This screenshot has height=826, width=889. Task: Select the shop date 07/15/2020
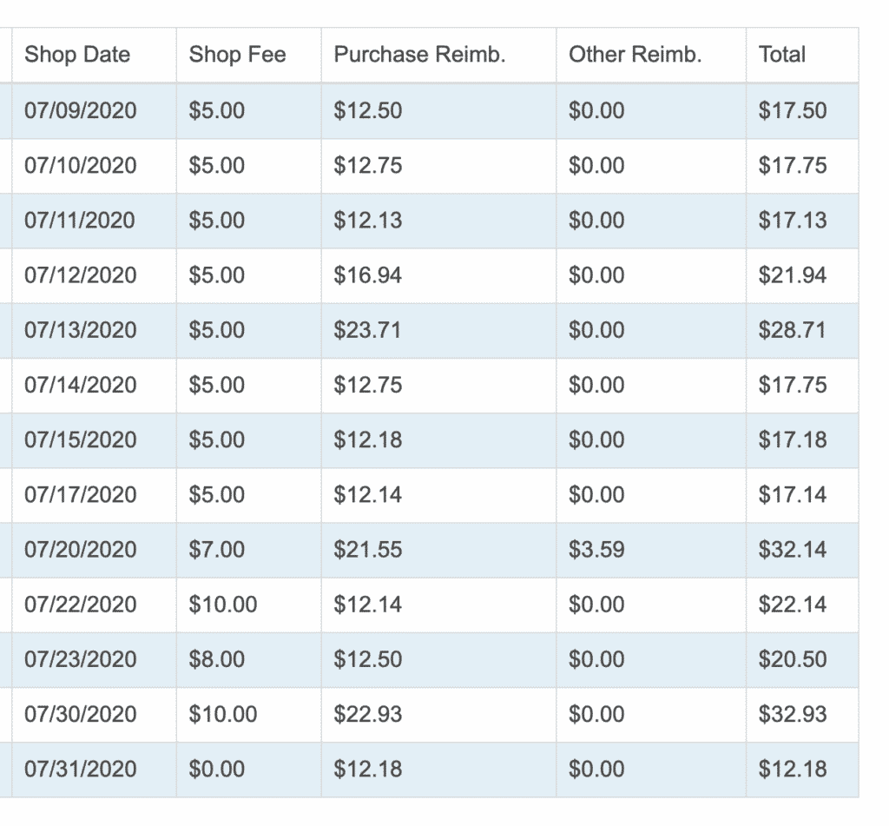(x=81, y=439)
